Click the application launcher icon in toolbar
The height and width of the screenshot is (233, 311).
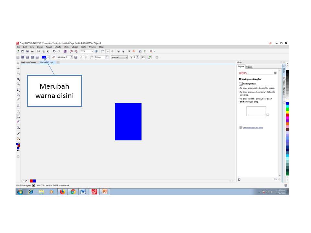[151, 51]
